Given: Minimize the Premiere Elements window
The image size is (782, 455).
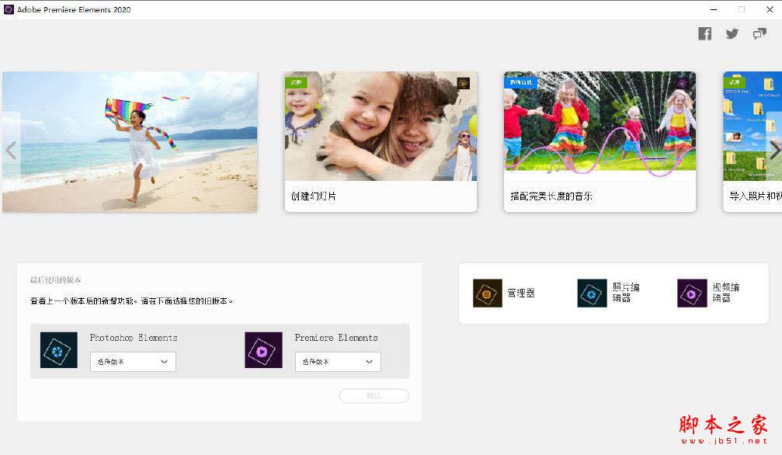Looking at the screenshot, I should (x=714, y=9).
